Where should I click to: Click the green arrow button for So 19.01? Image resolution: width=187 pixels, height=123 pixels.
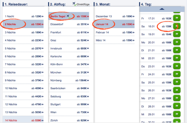(x=177, y=34)
